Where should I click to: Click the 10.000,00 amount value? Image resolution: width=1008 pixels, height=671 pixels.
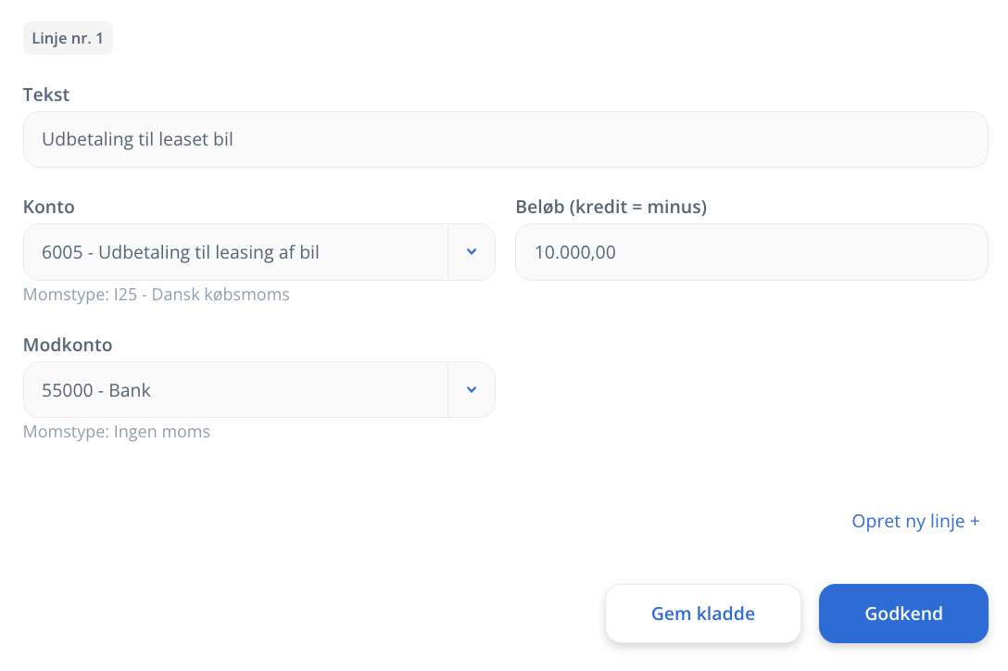point(574,252)
